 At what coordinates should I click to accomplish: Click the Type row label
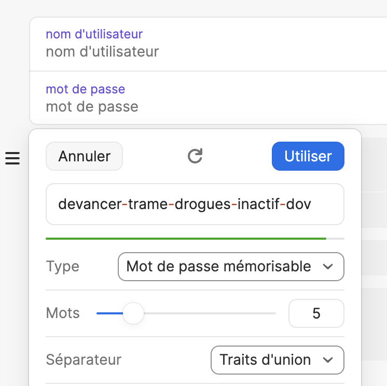[62, 267]
